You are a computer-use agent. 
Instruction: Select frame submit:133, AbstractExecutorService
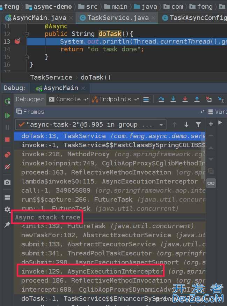(x=110, y=244)
